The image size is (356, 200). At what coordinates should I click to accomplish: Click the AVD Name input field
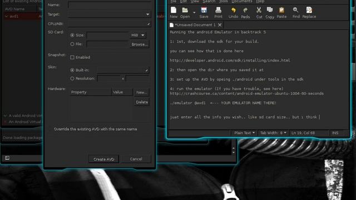pyautogui.click(x=110, y=5)
